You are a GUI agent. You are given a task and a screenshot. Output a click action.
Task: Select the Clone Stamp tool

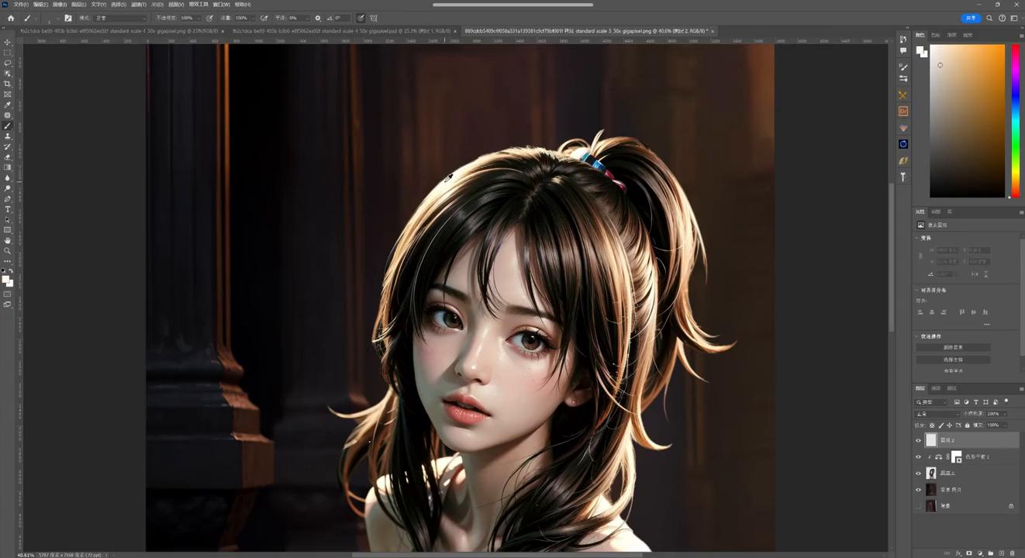[x=8, y=136]
